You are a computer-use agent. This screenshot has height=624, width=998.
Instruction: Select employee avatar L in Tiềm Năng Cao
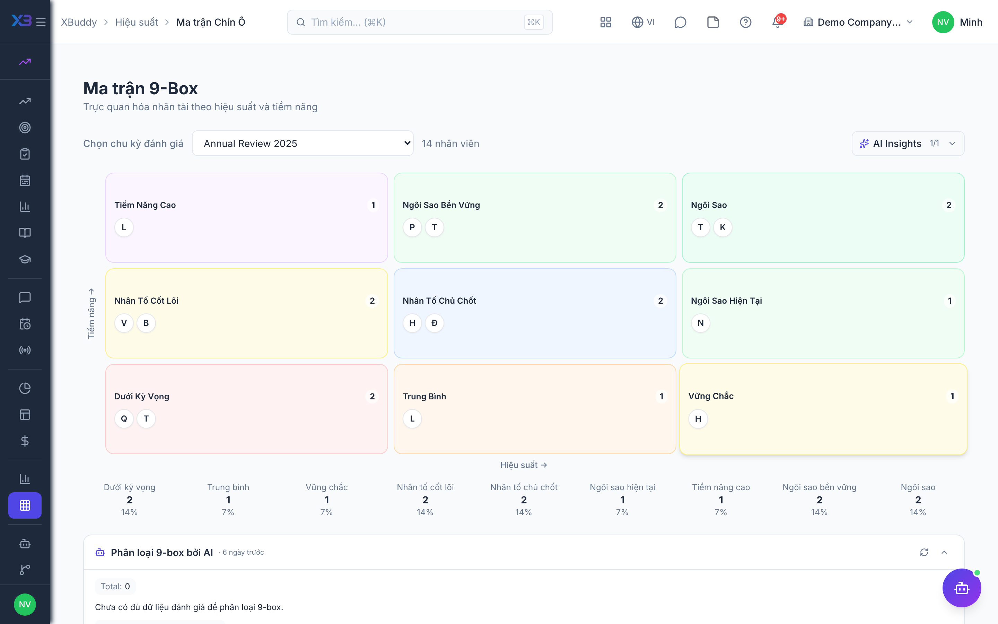pos(124,227)
